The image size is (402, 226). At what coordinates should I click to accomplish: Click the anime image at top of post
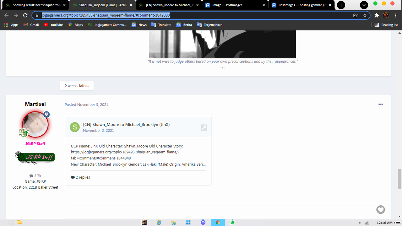pos(222,44)
